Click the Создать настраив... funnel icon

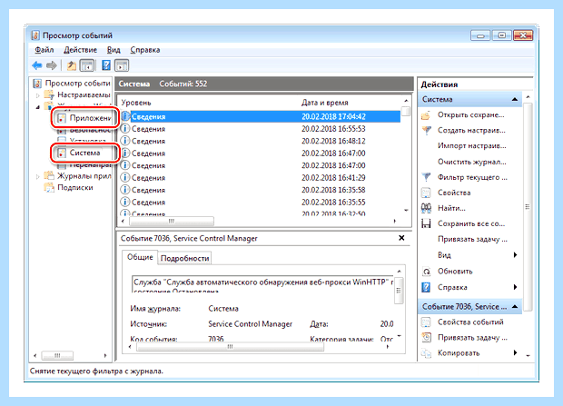click(x=426, y=131)
